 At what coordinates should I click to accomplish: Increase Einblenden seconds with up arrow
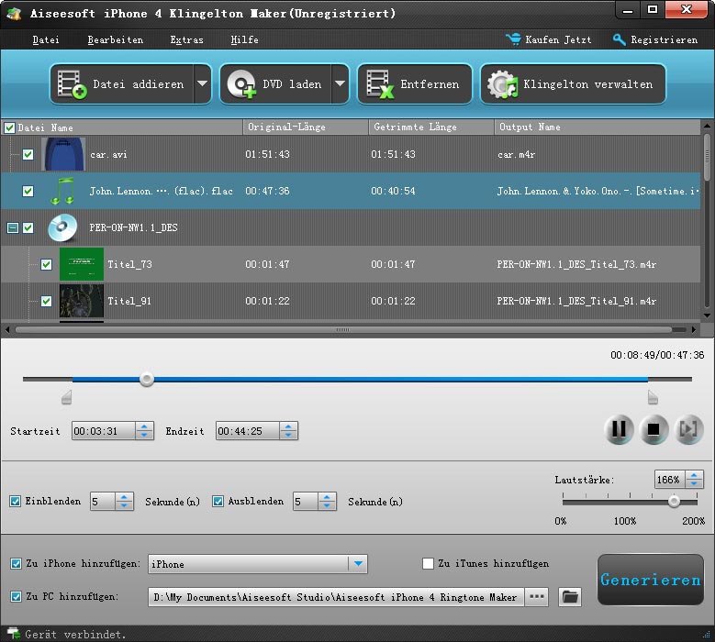(x=124, y=497)
